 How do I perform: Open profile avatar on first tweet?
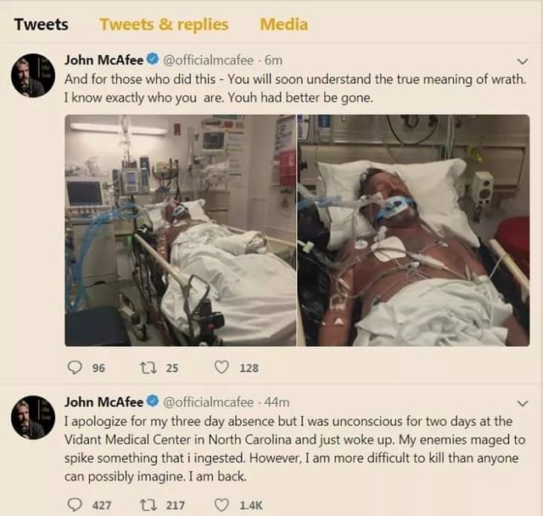click(x=33, y=75)
